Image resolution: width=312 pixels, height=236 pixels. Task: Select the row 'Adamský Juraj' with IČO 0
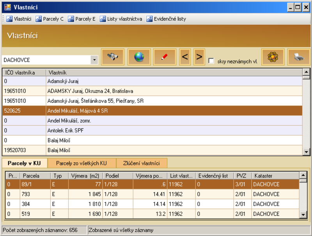[x=152, y=81]
